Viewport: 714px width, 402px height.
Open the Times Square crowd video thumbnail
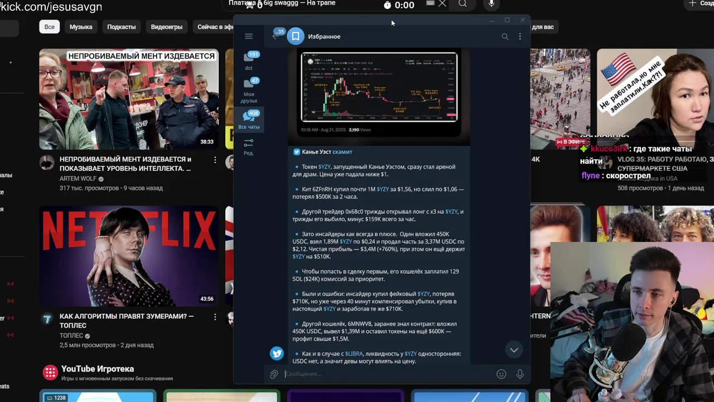click(560, 99)
